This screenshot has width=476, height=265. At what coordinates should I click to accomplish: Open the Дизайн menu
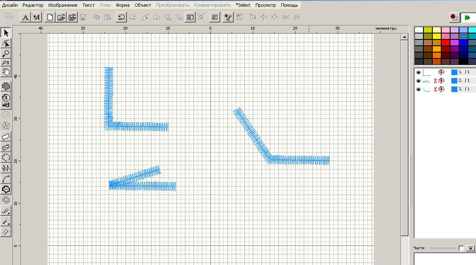(x=10, y=5)
